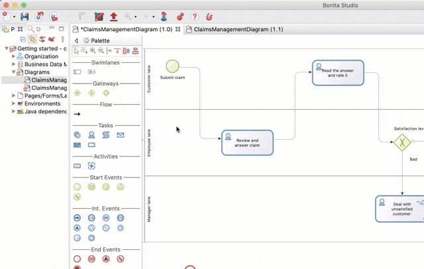Viewport: 424px width, 269px height.
Task: Open Business Data Model tree item
Action: click(45, 64)
